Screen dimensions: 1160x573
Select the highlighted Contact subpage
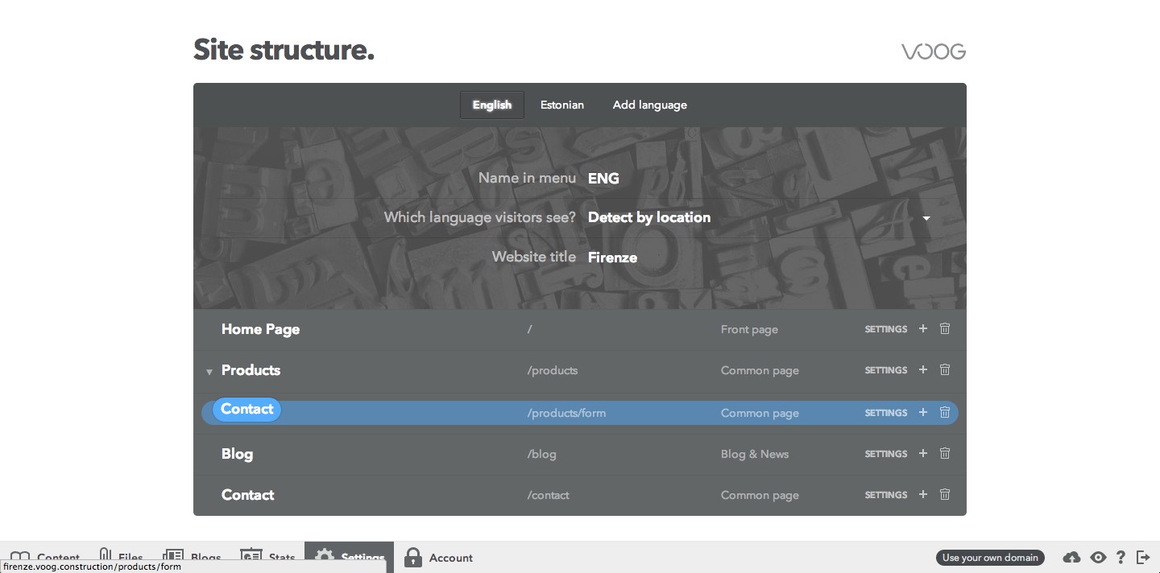(246, 409)
